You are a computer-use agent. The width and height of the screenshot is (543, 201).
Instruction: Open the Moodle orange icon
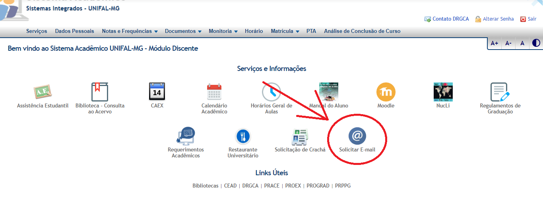[386, 92]
